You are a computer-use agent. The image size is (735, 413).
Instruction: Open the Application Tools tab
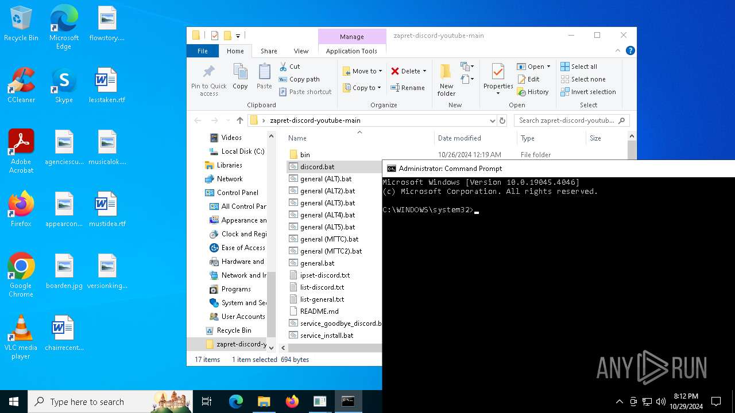point(351,50)
